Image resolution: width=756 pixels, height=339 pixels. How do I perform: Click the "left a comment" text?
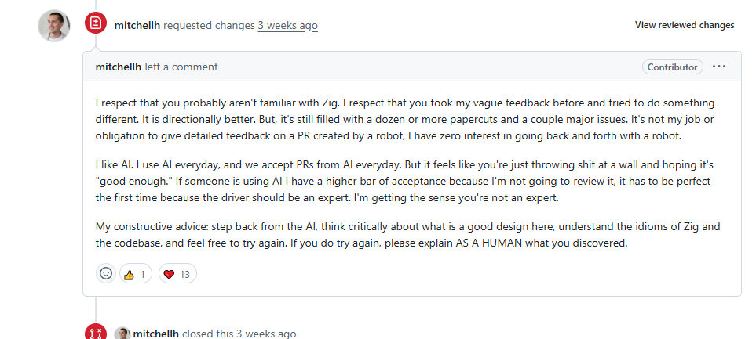click(181, 67)
